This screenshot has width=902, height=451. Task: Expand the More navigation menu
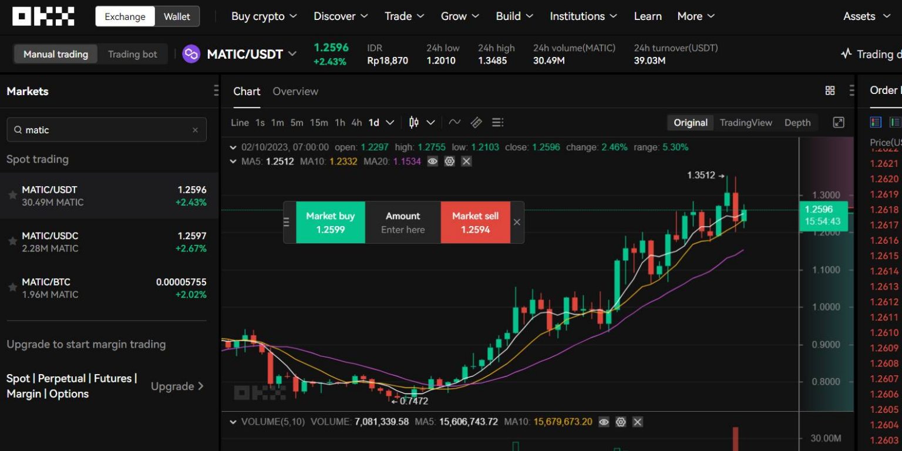(x=695, y=16)
